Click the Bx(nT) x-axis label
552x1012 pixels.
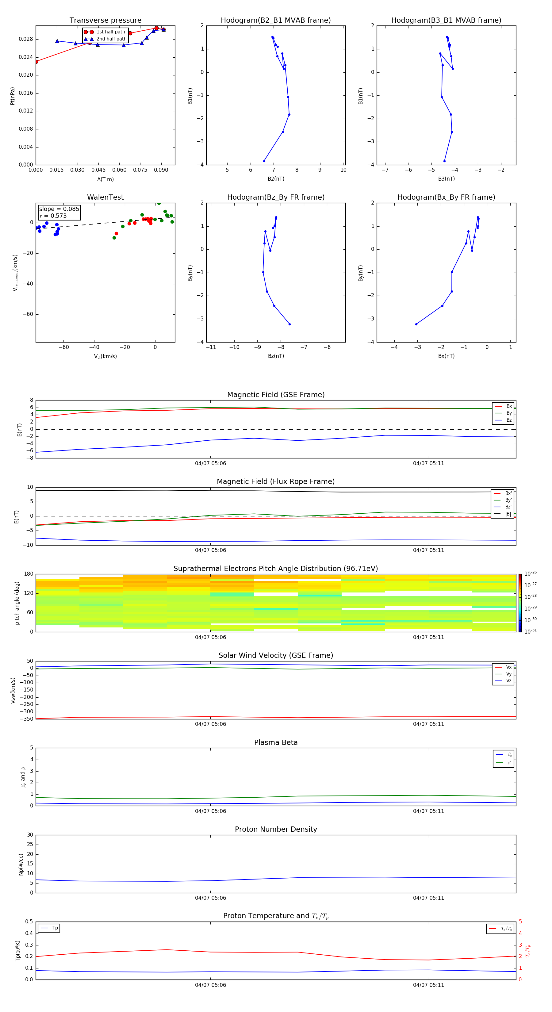click(446, 356)
